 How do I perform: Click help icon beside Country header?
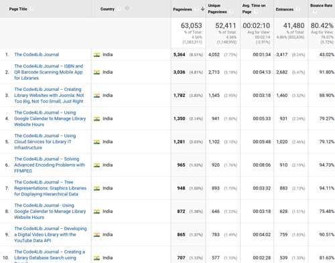tap(119, 9)
